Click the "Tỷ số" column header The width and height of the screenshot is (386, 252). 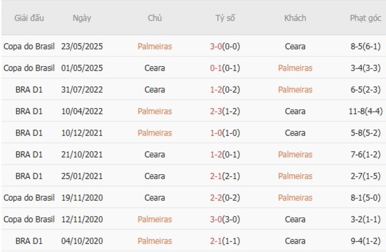pos(225,18)
